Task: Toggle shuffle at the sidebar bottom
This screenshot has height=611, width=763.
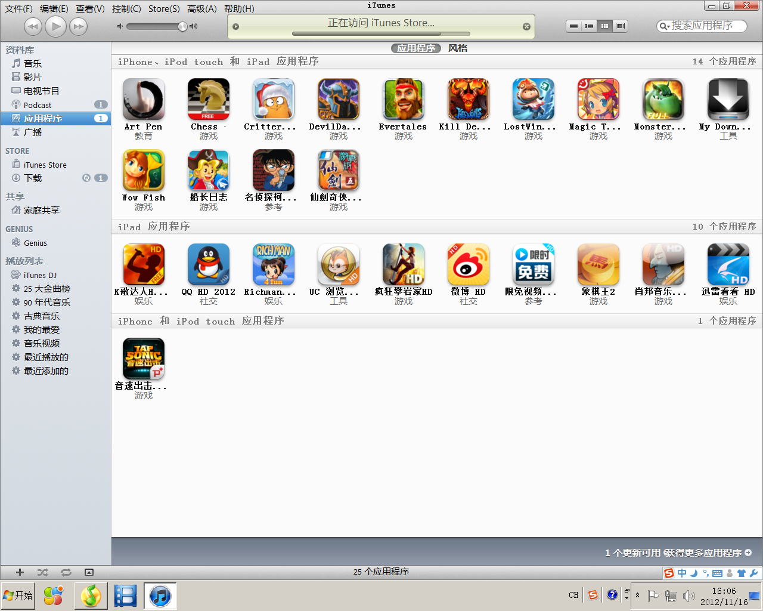Action: [x=42, y=572]
